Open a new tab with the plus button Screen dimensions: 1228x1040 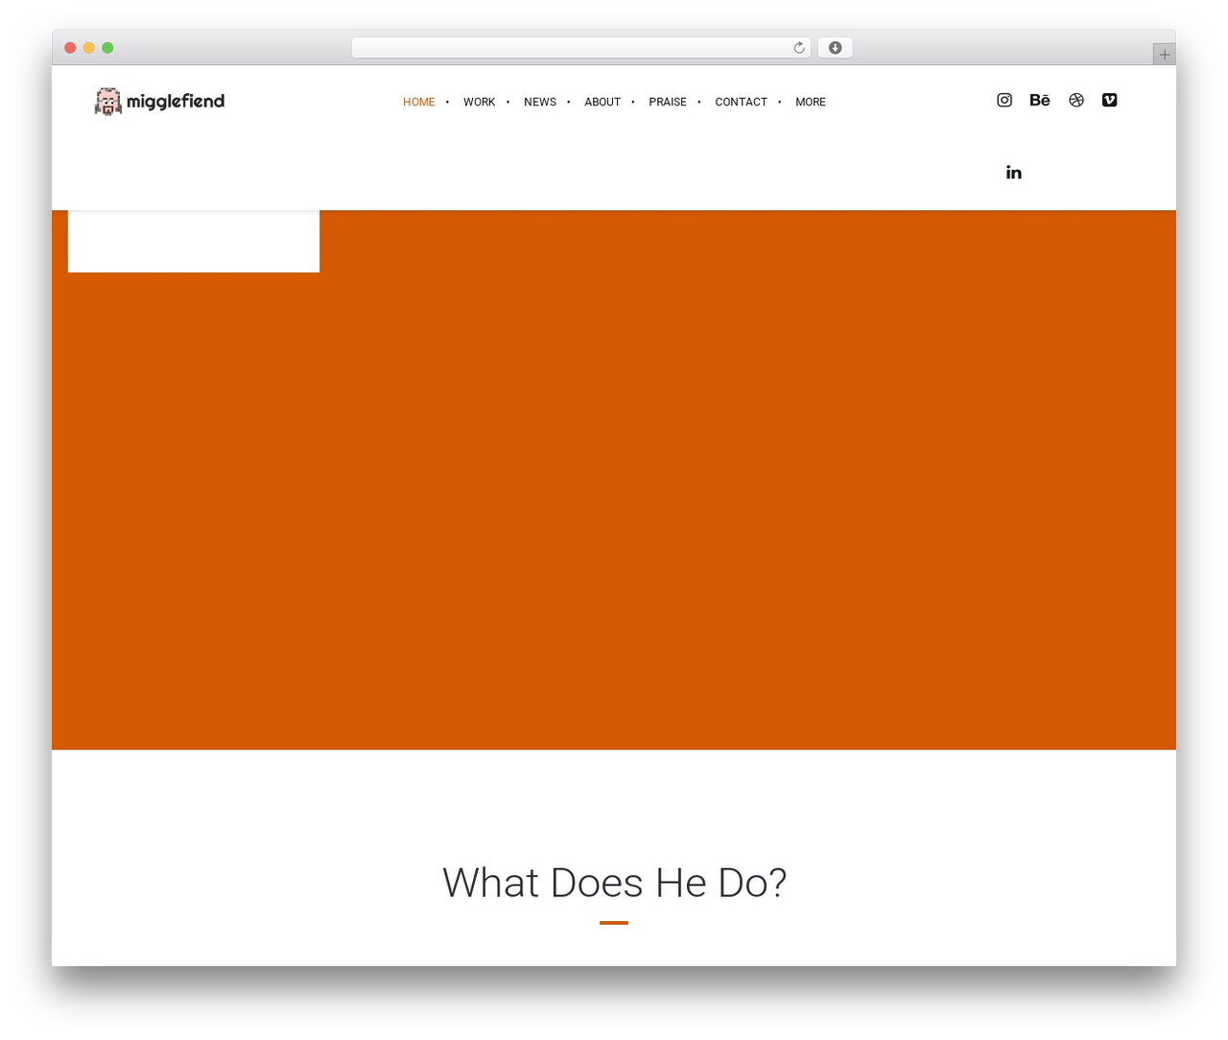[1164, 55]
